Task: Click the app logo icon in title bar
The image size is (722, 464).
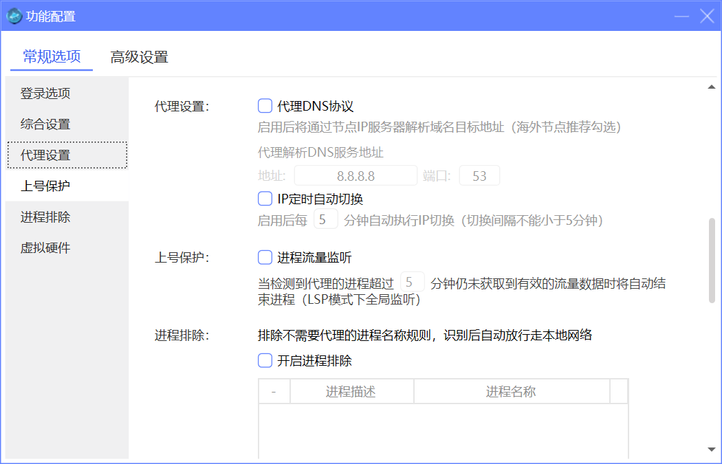Action: tap(14, 16)
